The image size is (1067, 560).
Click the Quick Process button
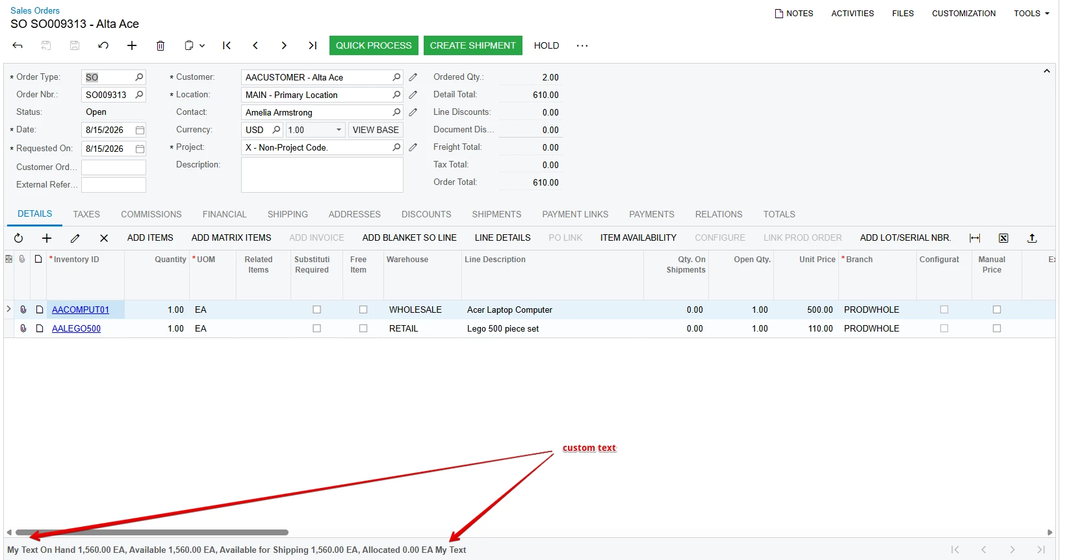click(x=374, y=45)
